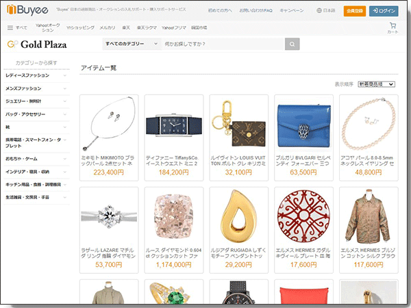Open the キャンペーン link

pos(292,10)
